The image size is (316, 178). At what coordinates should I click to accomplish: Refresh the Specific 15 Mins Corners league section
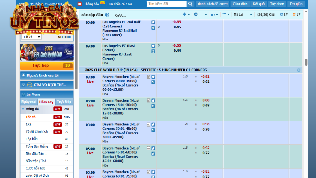(x=299, y=70)
